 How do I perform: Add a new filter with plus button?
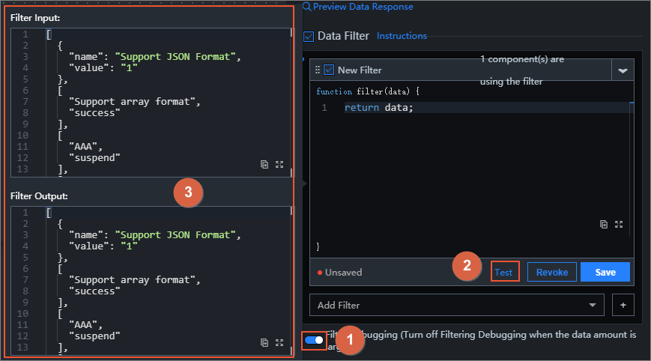[x=623, y=305]
